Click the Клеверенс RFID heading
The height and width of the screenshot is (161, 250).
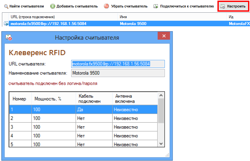[x=37, y=53]
